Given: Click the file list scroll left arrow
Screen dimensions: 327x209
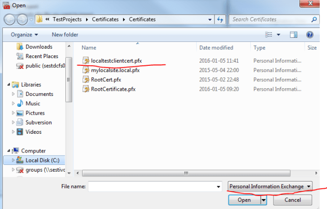Looking at the screenshot, I should tap(77, 173).
